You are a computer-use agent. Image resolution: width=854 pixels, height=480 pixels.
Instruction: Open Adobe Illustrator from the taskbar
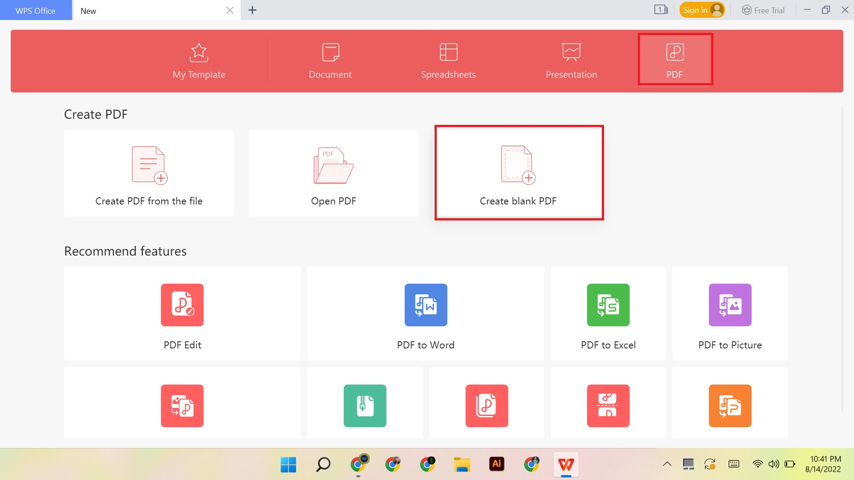[x=497, y=464]
